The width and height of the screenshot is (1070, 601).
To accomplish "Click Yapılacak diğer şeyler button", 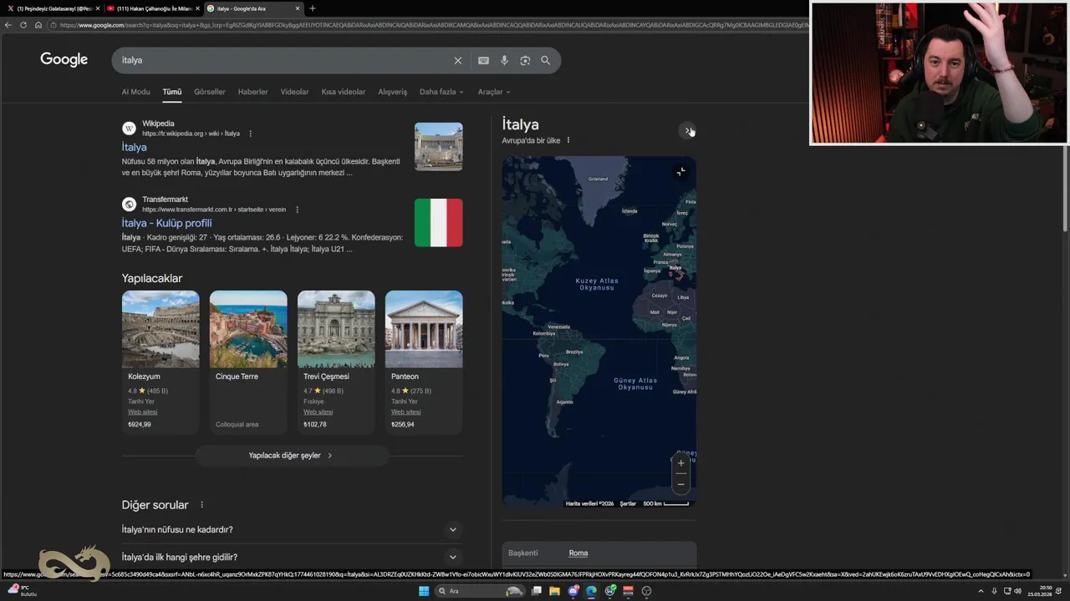I will click(292, 456).
